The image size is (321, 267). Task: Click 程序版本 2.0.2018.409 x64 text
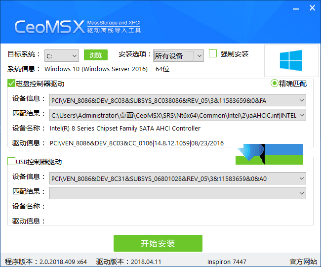pos(46,262)
